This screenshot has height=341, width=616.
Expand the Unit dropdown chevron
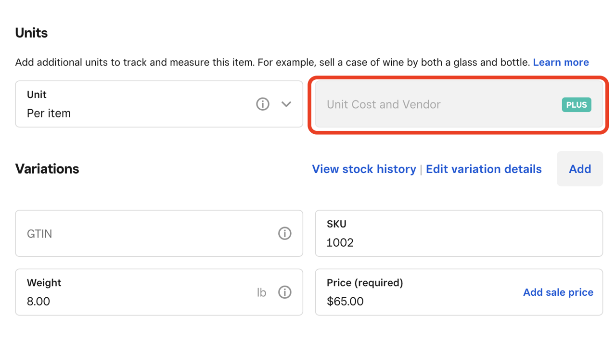[x=286, y=104]
